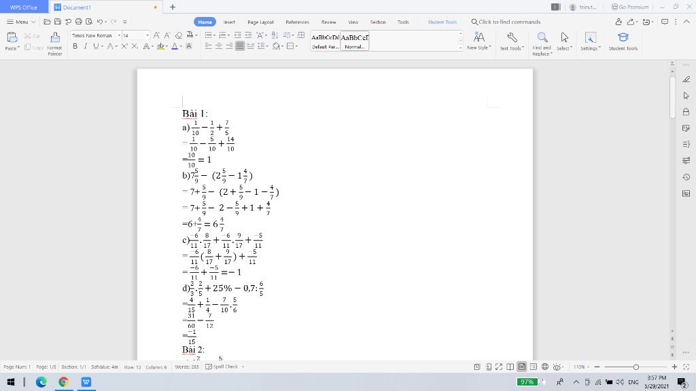This screenshot has height=391, width=696.
Task: Open eye protection mode icon in status bar
Action: click(557, 367)
